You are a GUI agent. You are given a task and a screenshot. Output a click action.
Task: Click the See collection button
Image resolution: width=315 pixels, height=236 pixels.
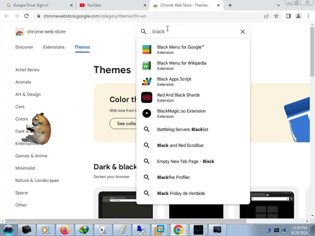point(123,124)
